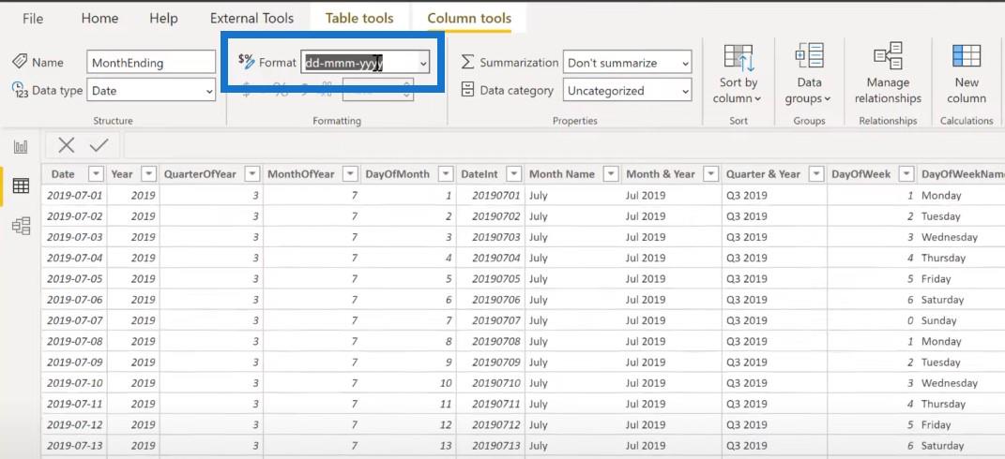Viewport: 1005px width, 459px height.
Task: Click the Format currency-percent icon
Action: (246, 61)
